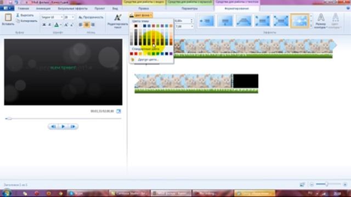The height and width of the screenshot is (197, 351).
Task: Click the font color A icon
Action: (56, 25)
